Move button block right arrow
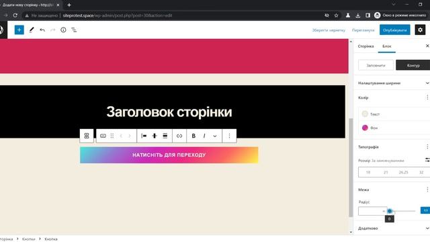Image resolution: width=430 pixels, height=242 pixels. (130, 136)
